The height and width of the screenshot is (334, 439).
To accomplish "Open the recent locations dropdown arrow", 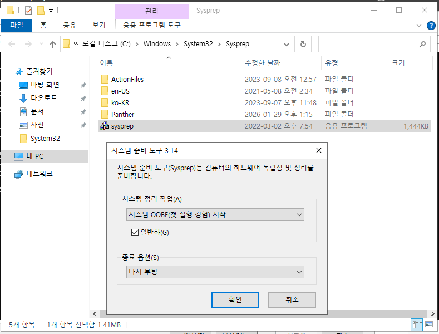I will [41, 44].
